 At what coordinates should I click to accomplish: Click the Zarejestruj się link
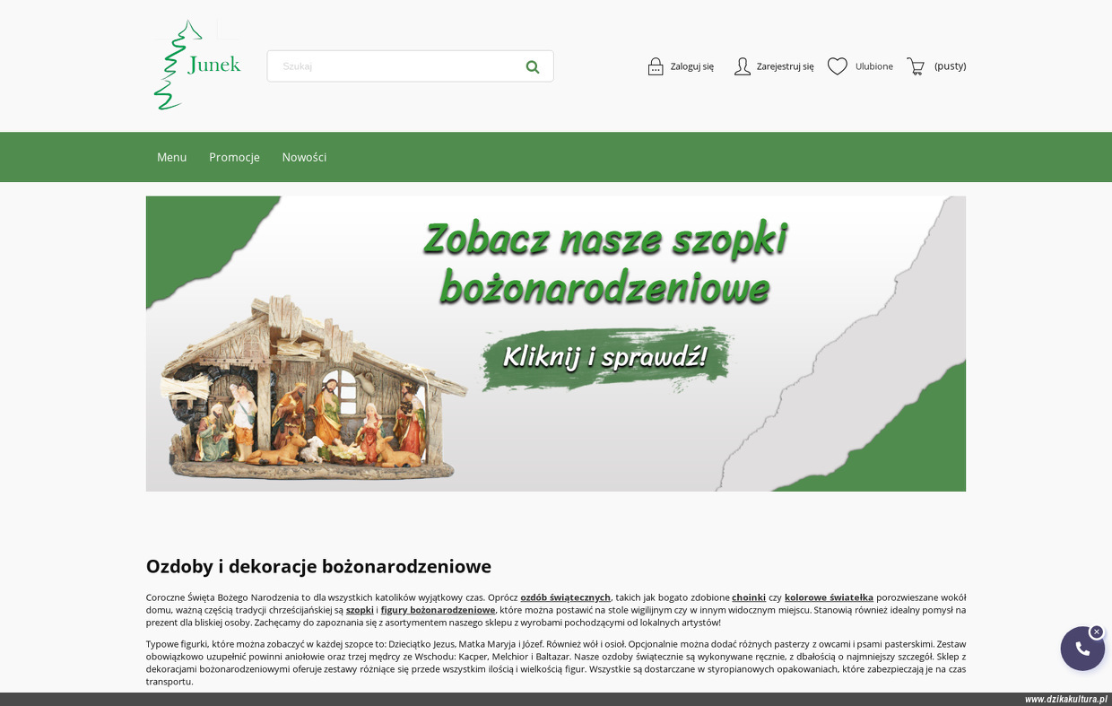786,66
